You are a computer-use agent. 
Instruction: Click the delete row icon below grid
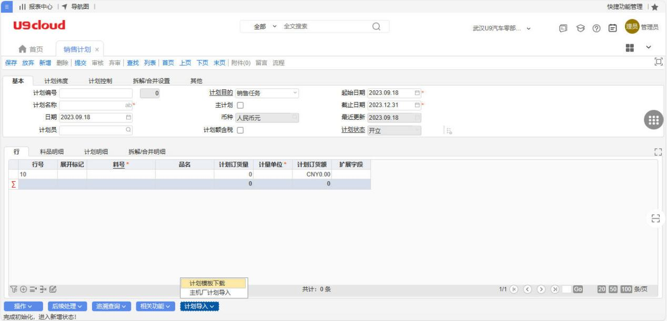[43, 289]
